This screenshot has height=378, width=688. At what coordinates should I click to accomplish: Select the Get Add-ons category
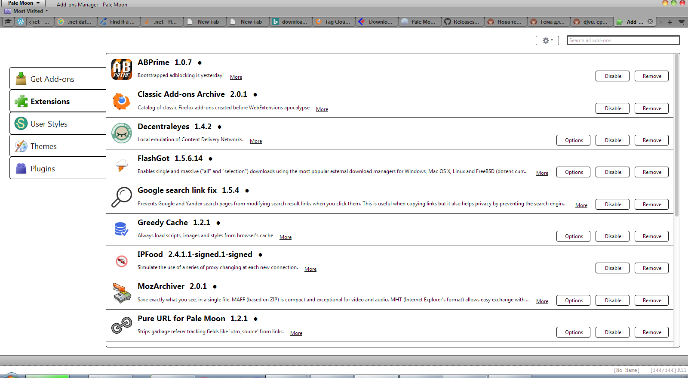pyautogui.click(x=58, y=79)
